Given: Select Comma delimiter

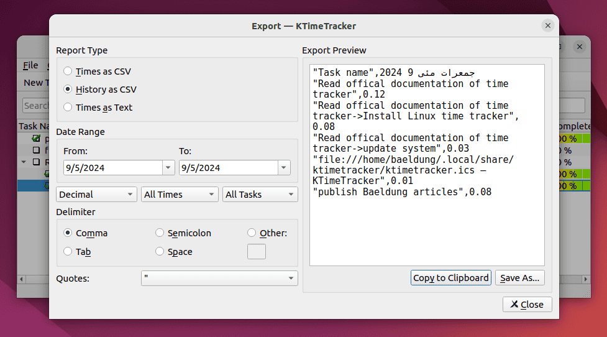Looking at the screenshot, I should click(86, 233).
